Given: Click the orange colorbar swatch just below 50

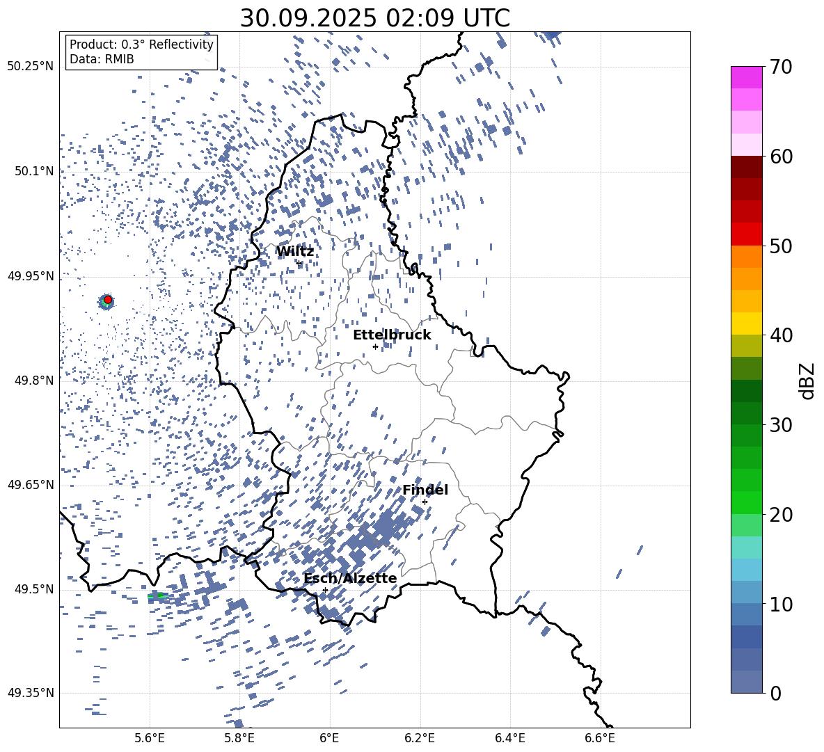Looking at the screenshot, I should 747,257.
